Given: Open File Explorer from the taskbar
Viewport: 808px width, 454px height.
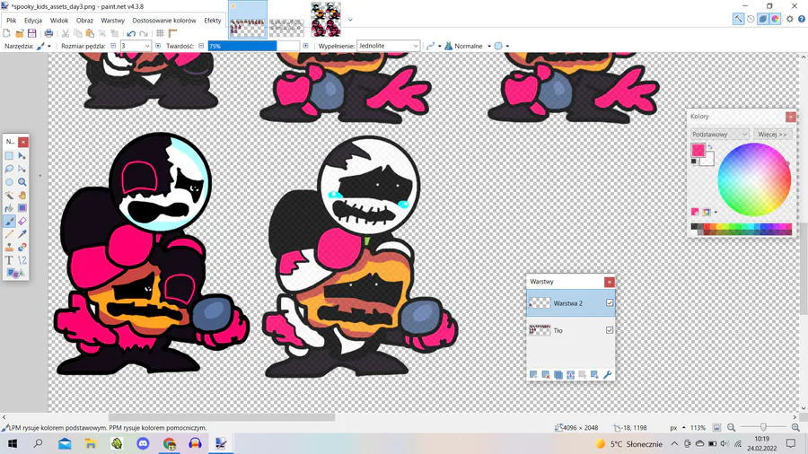Looking at the screenshot, I should (91, 443).
